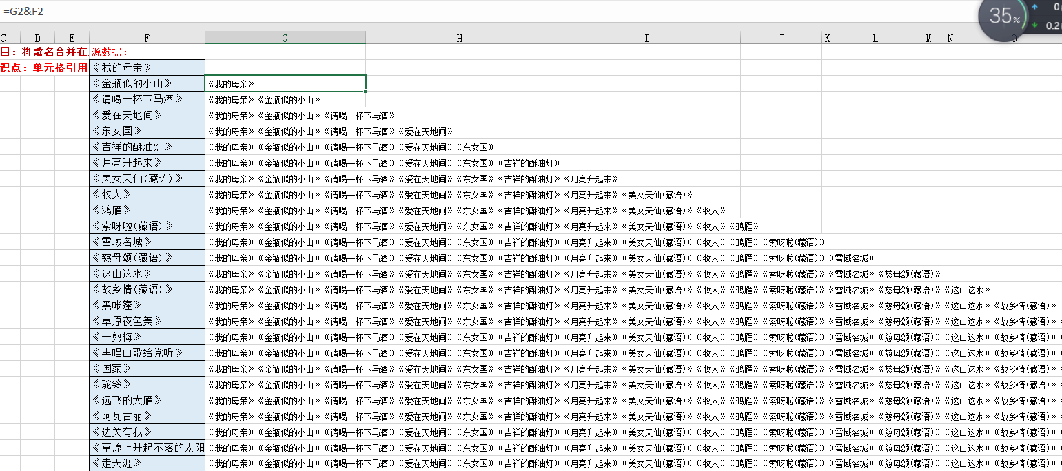Select cell 《边关有我》 in column F
The width and height of the screenshot is (1062, 471).
tap(147, 432)
